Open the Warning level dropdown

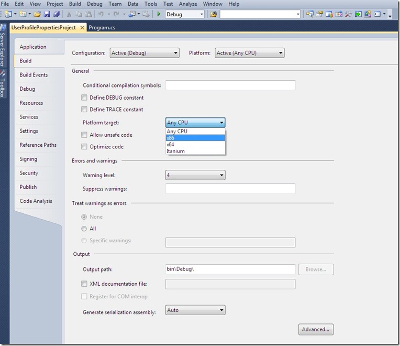[x=195, y=175]
